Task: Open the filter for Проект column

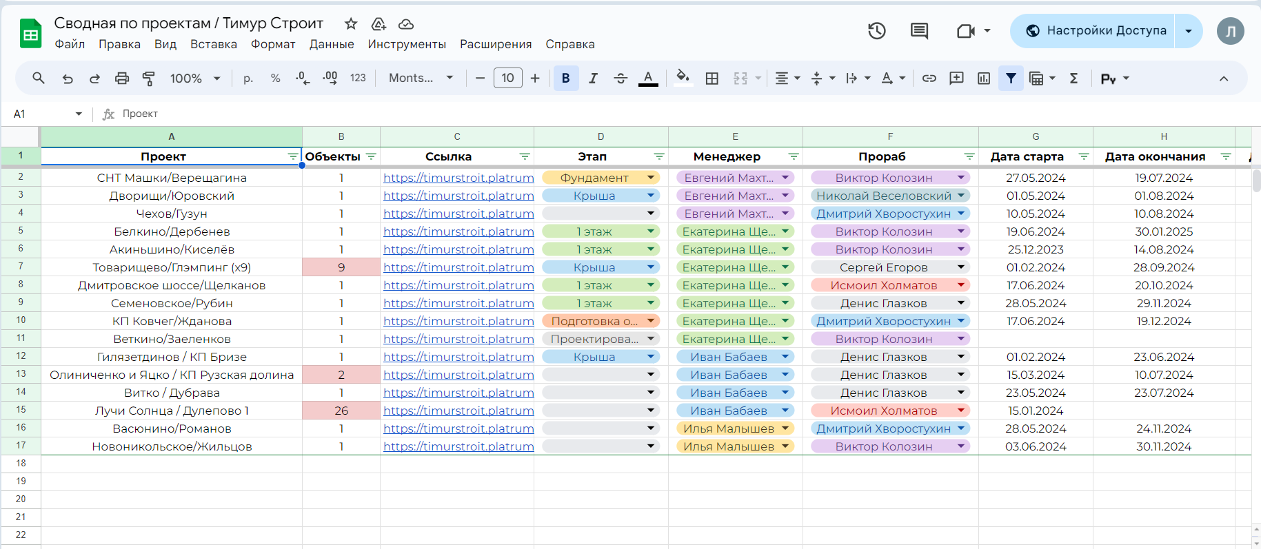Action: [293, 157]
